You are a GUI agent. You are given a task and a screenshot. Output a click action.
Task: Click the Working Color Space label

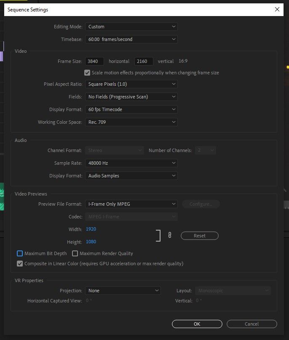[x=60, y=122]
